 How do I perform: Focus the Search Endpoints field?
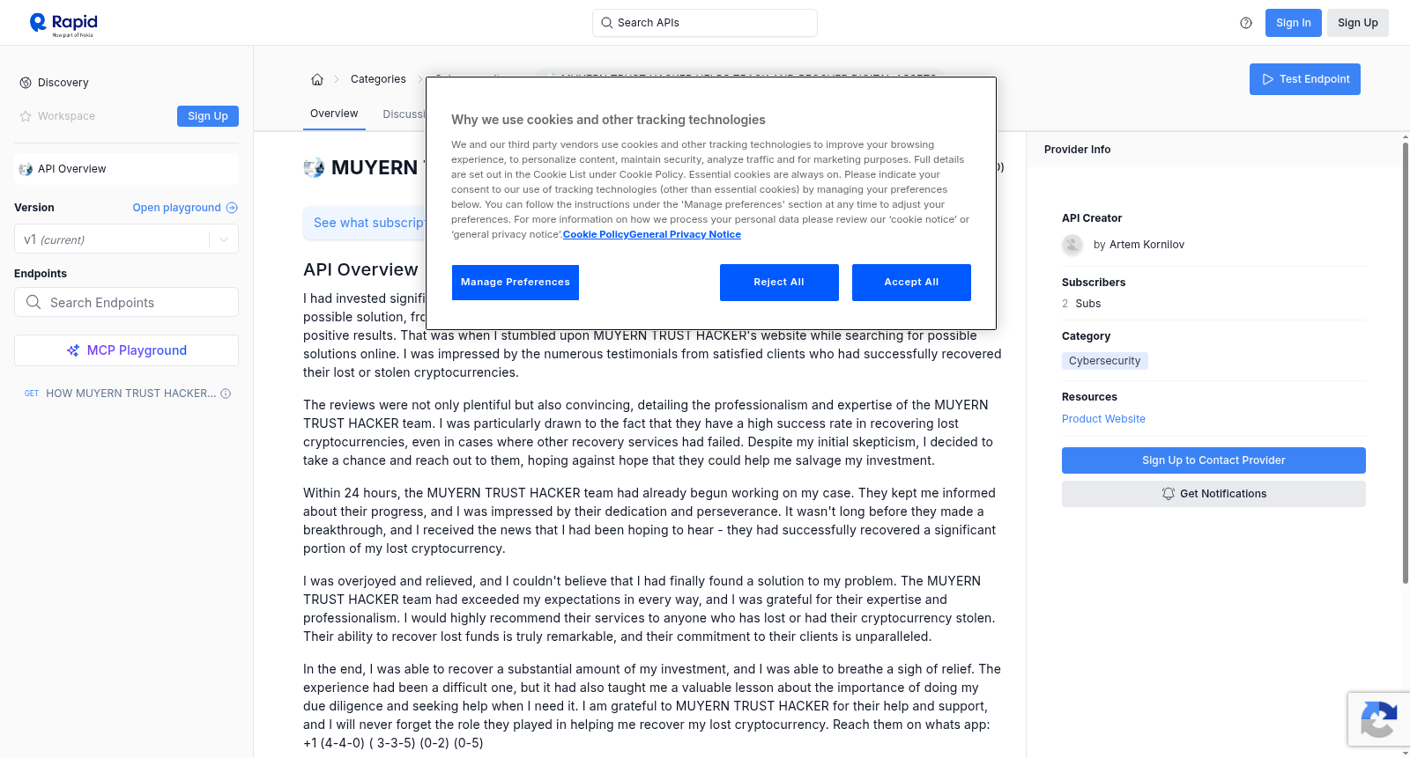[126, 302]
